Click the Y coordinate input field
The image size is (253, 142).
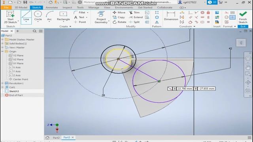(x=206, y=88)
